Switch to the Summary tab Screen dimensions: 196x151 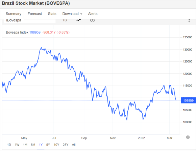[14, 14]
